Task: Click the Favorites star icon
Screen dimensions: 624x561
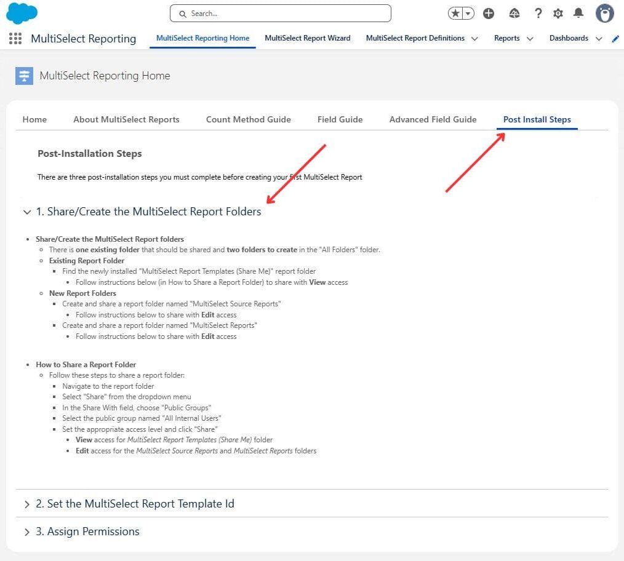Action: pos(455,14)
